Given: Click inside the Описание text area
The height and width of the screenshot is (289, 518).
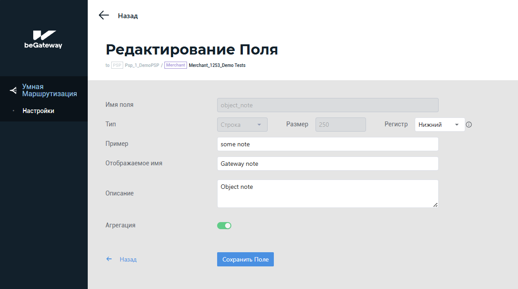Looking at the screenshot, I should 327,193.
